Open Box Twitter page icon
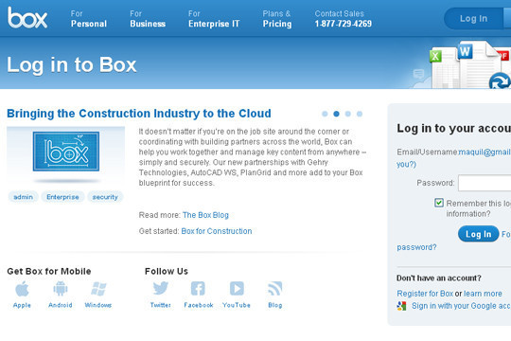The width and height of the screenshot is (511, 341). (x=161, y=289)
